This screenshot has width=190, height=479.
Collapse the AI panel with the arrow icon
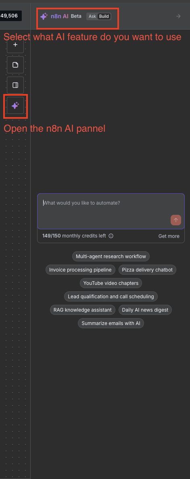(178, 17)
